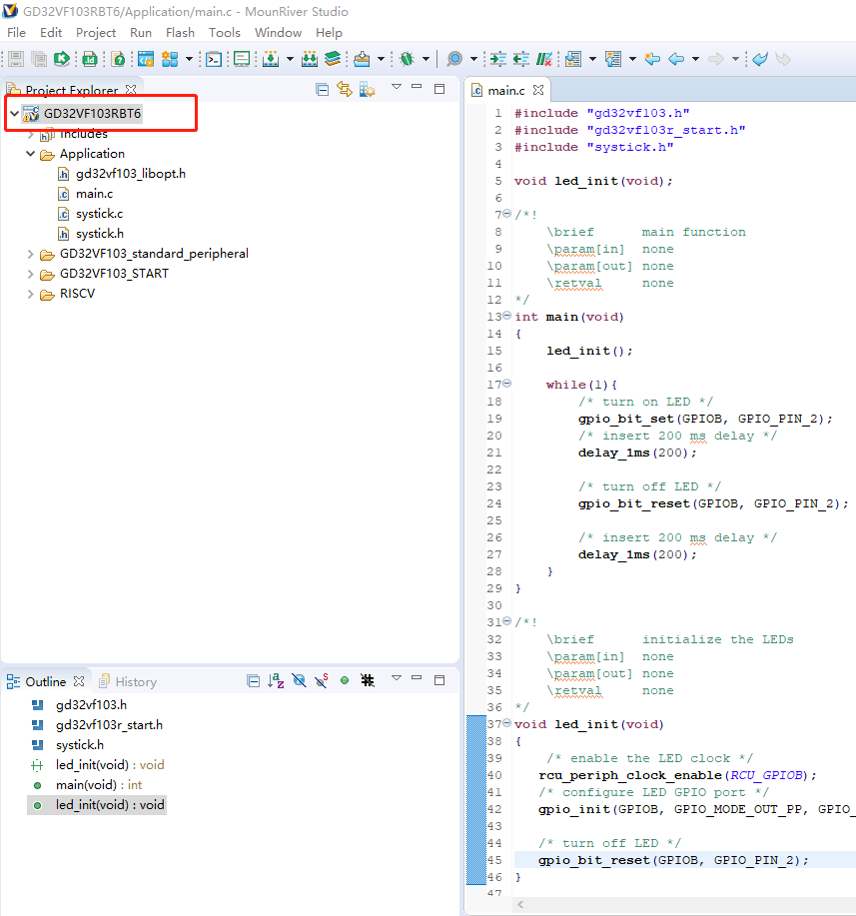Click the green .ld linker file icon
The image size is (856, 916).
click(90, 59)
